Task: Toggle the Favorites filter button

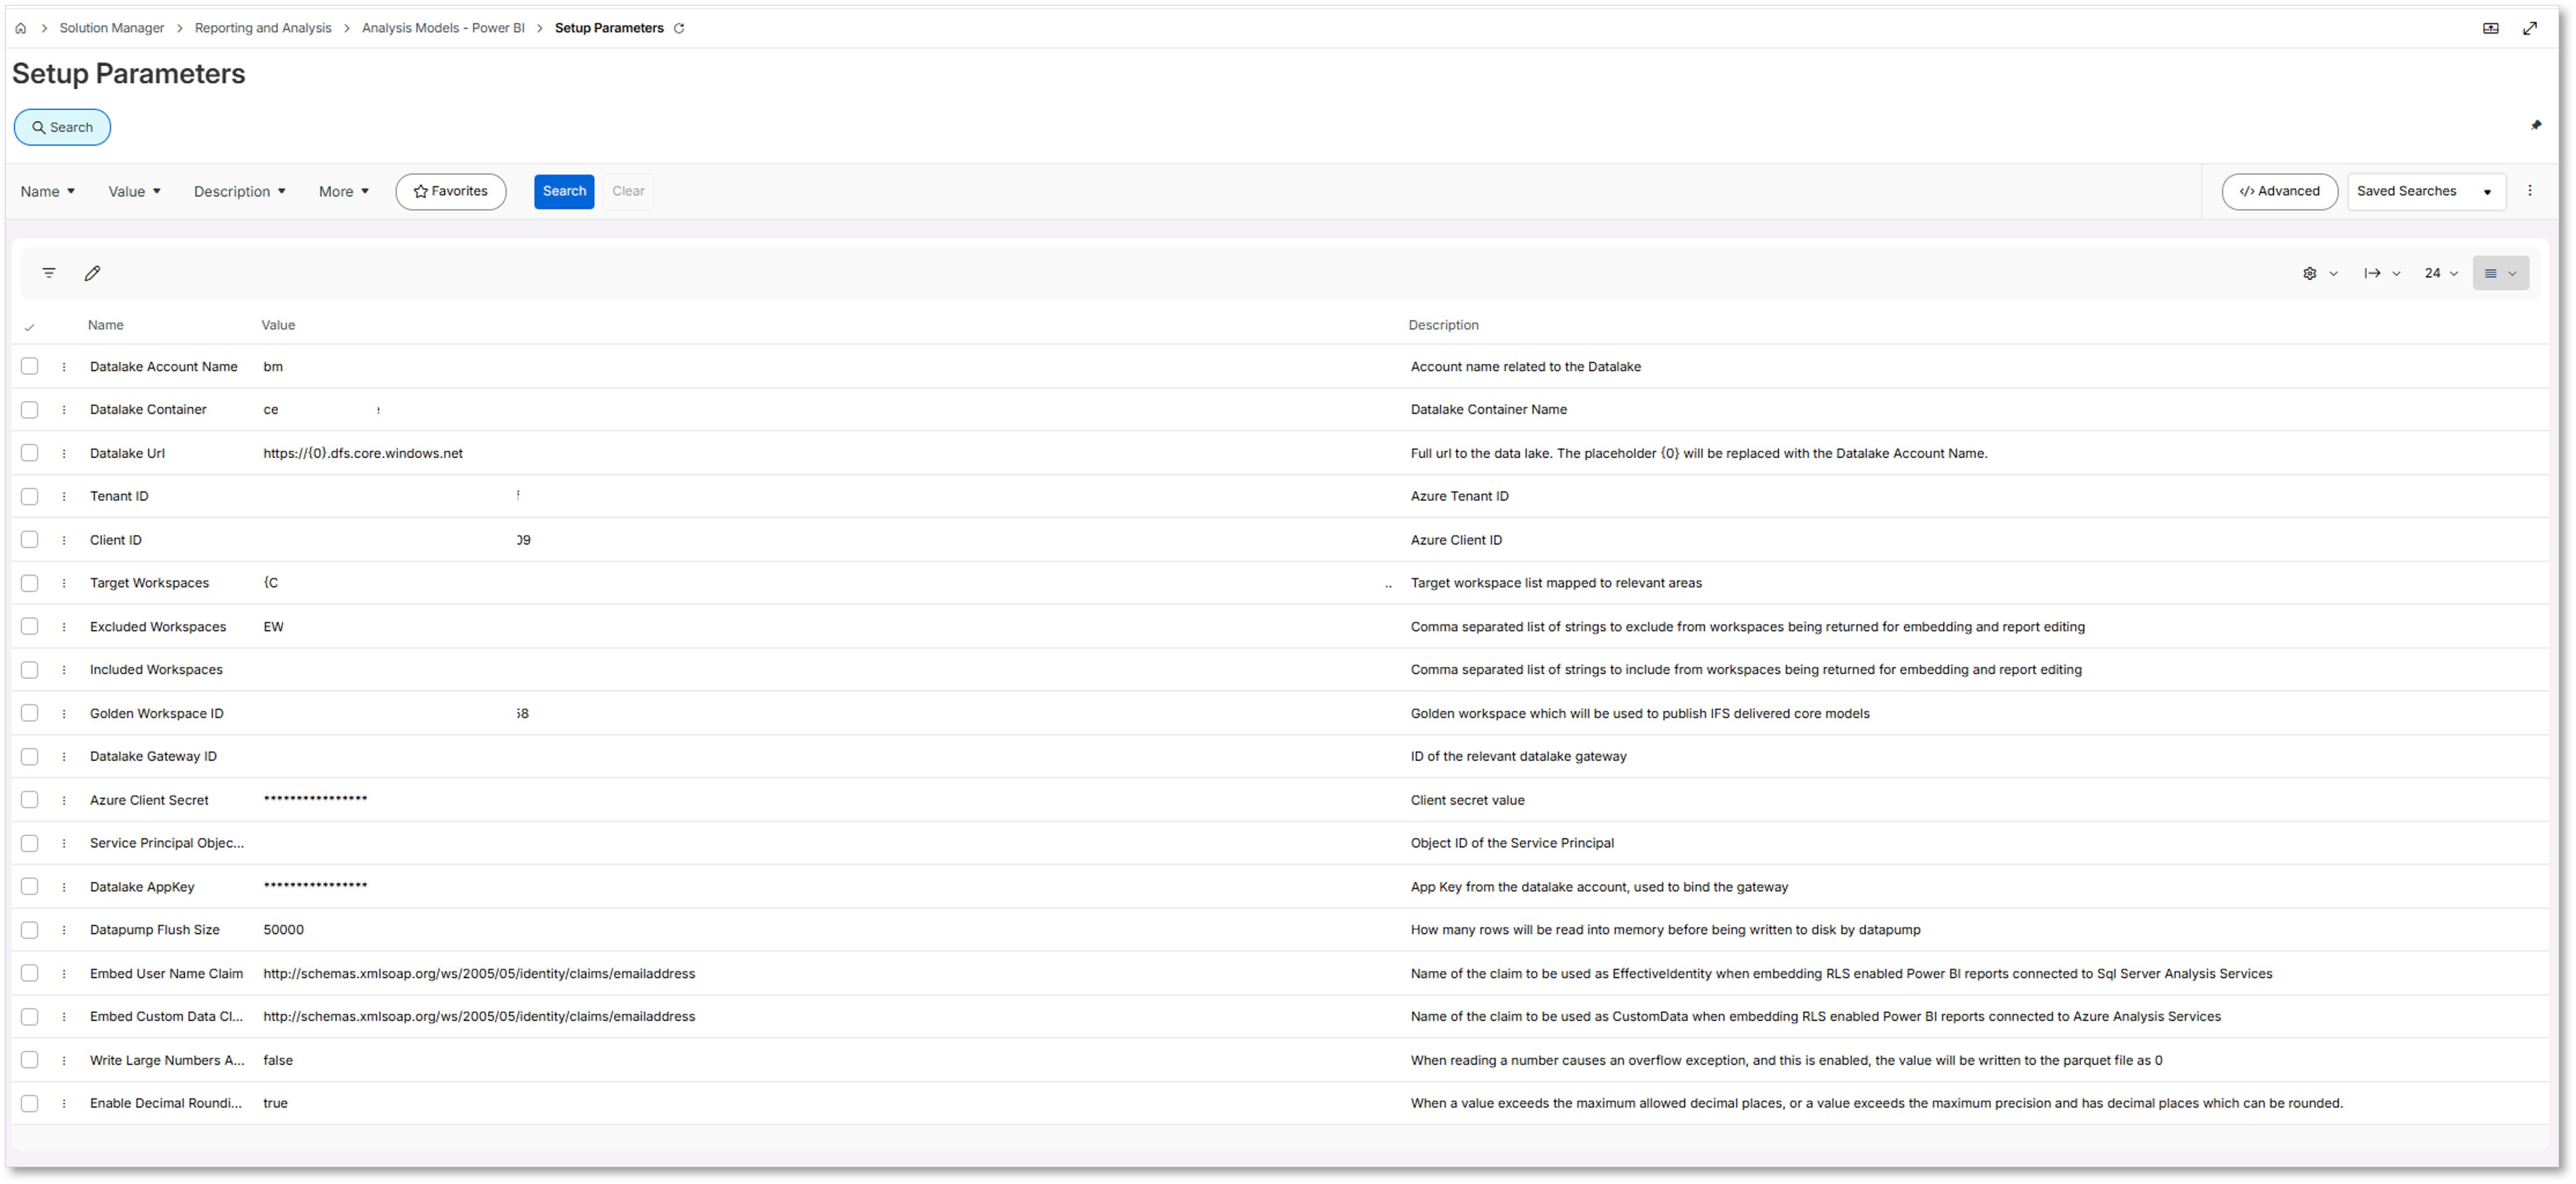Action: click(x=451, y=191)
